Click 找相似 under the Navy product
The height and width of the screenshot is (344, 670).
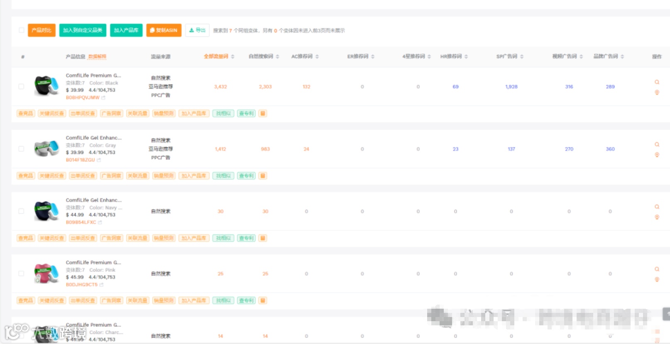click(x=223, y=238)
